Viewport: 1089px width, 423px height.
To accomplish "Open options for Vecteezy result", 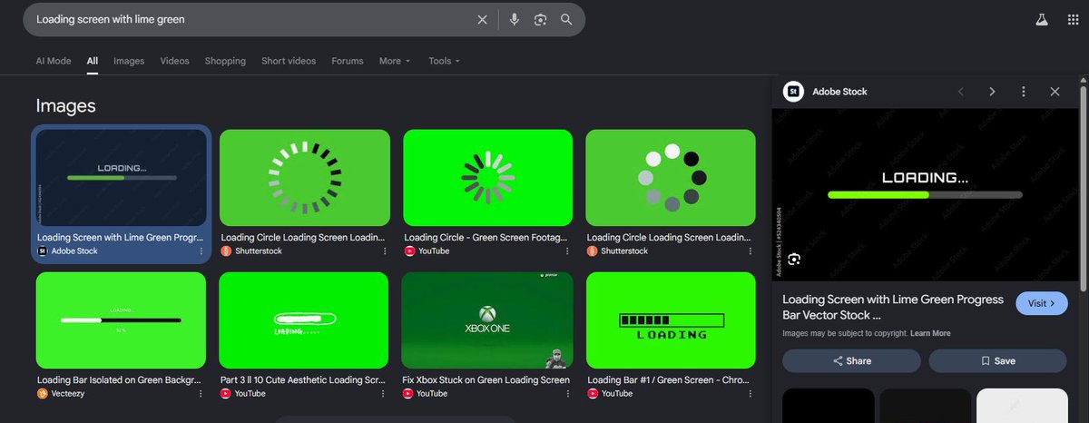I will (201, 394).
